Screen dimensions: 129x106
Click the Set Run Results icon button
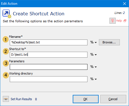pos(6,99)
